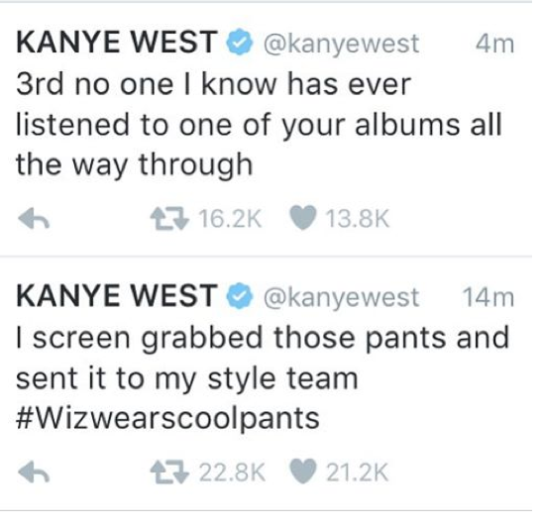542x524 pixels.
Task: View the 22.8K retweets count
Action: click(x=232, y=472)
